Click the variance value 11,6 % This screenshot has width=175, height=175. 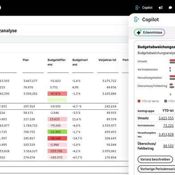coord(77,119)
